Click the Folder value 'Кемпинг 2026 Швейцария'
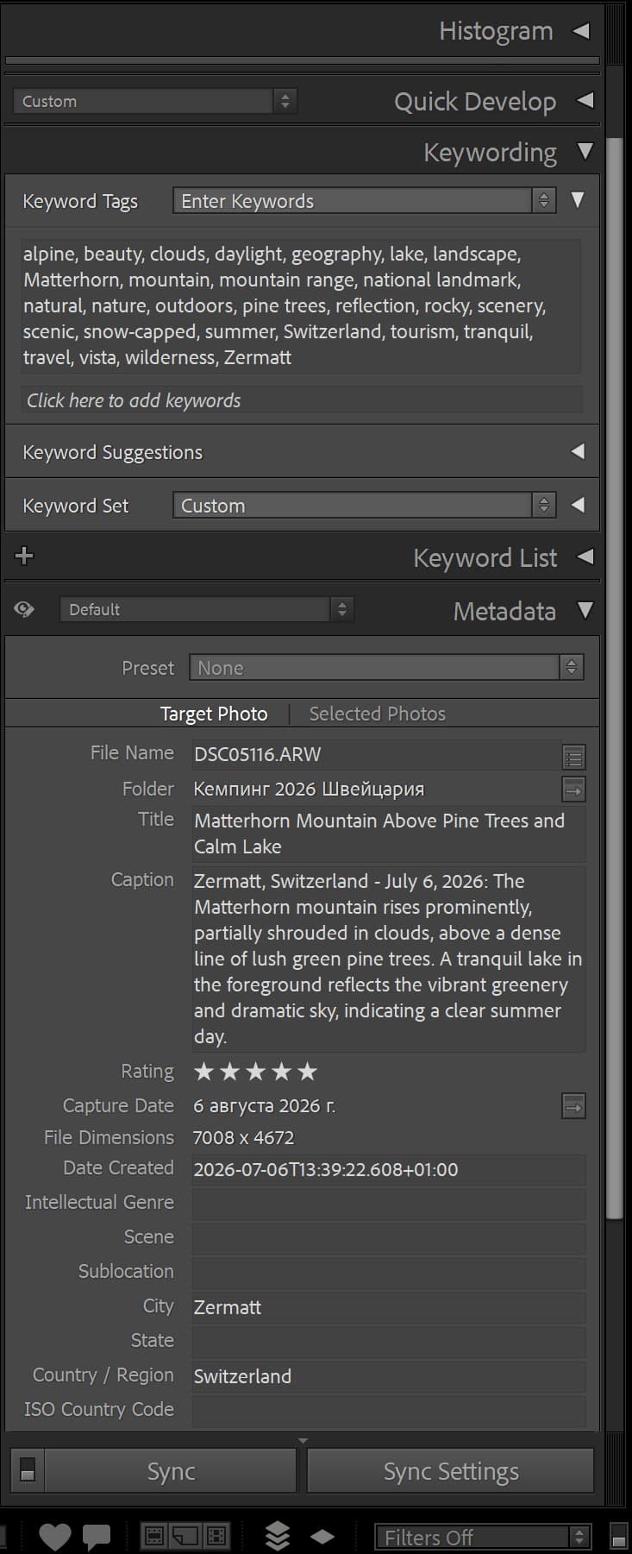 click(x=309, y=789)
